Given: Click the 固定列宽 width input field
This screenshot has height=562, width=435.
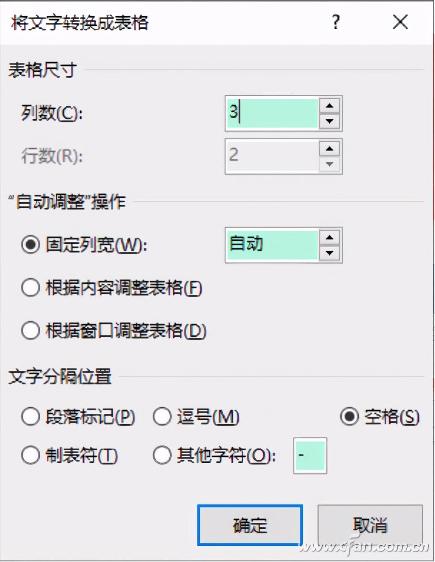Looking at the screenshot, I should coord(273,245).
